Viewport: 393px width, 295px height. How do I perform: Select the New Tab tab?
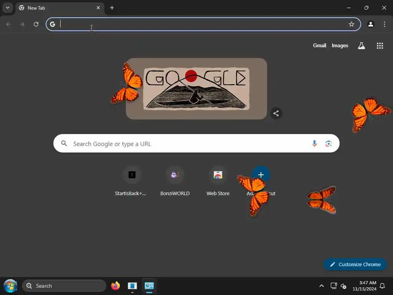[59, 8]
